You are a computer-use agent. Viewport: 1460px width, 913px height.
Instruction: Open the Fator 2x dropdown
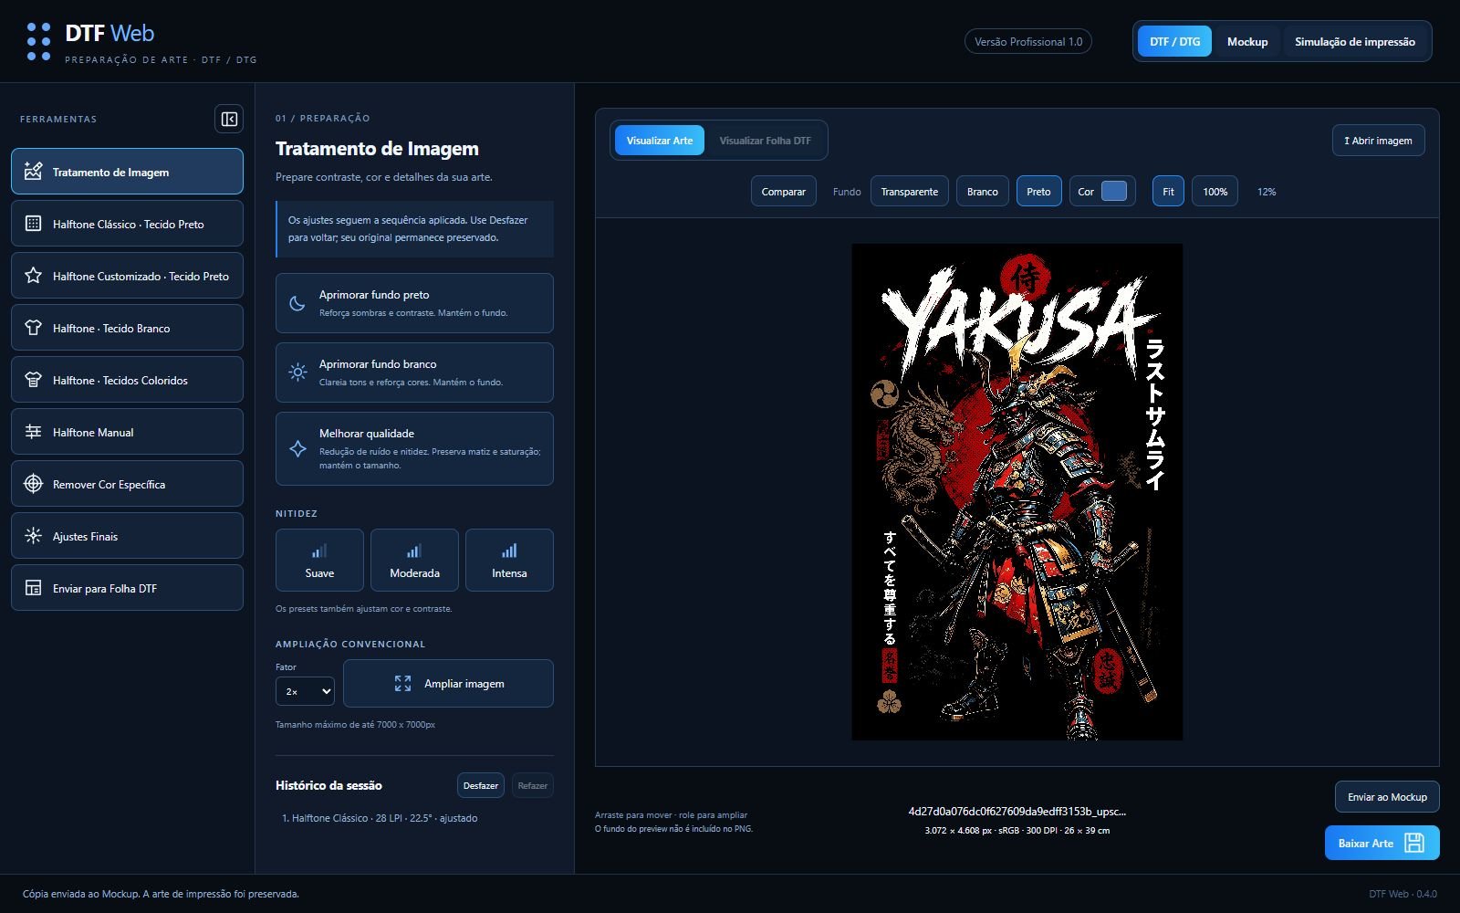click(305, 691)
